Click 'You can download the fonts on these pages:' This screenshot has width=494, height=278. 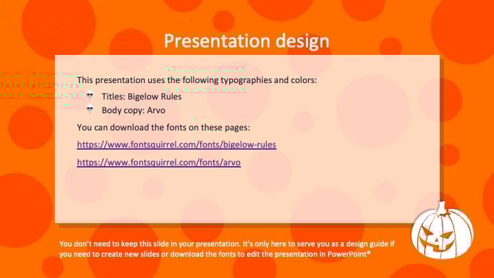[163, 128]
